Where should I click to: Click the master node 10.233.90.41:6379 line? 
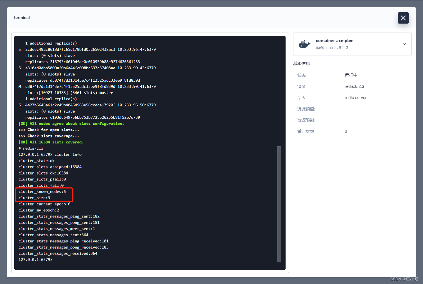pyautogui.click(x=87, y=87)
